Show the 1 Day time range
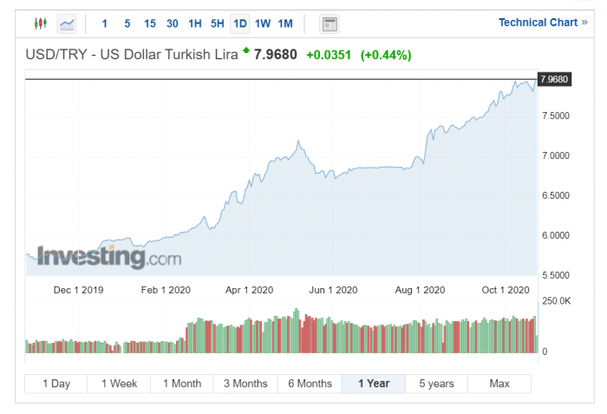Viewport: 607px width, 414px height. [56, 384]
